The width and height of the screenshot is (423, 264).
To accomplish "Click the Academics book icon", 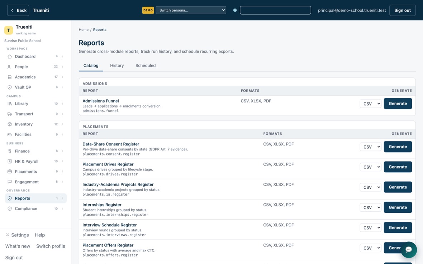I will [x=9, y=77].
